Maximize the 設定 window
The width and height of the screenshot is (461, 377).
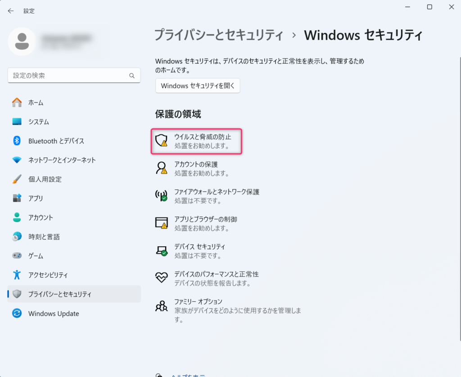click(x=429, y=7)
